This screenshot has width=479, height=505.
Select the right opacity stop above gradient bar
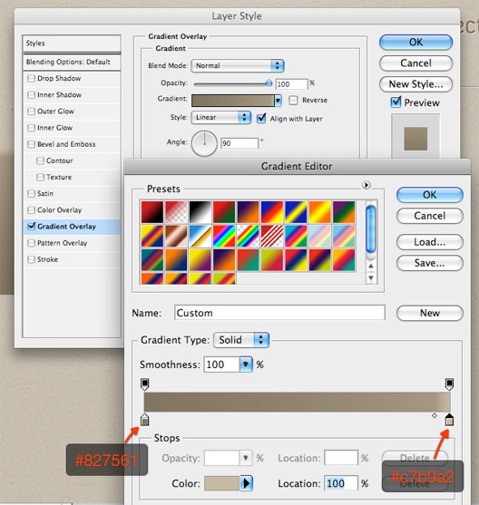click(x=449, y=384)
